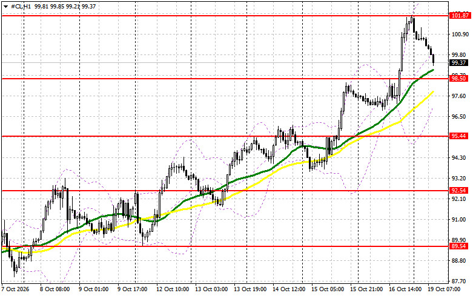Click the 97.60 price scale value
Viewport: 473px width, 296px height.
tap(459, 96)
